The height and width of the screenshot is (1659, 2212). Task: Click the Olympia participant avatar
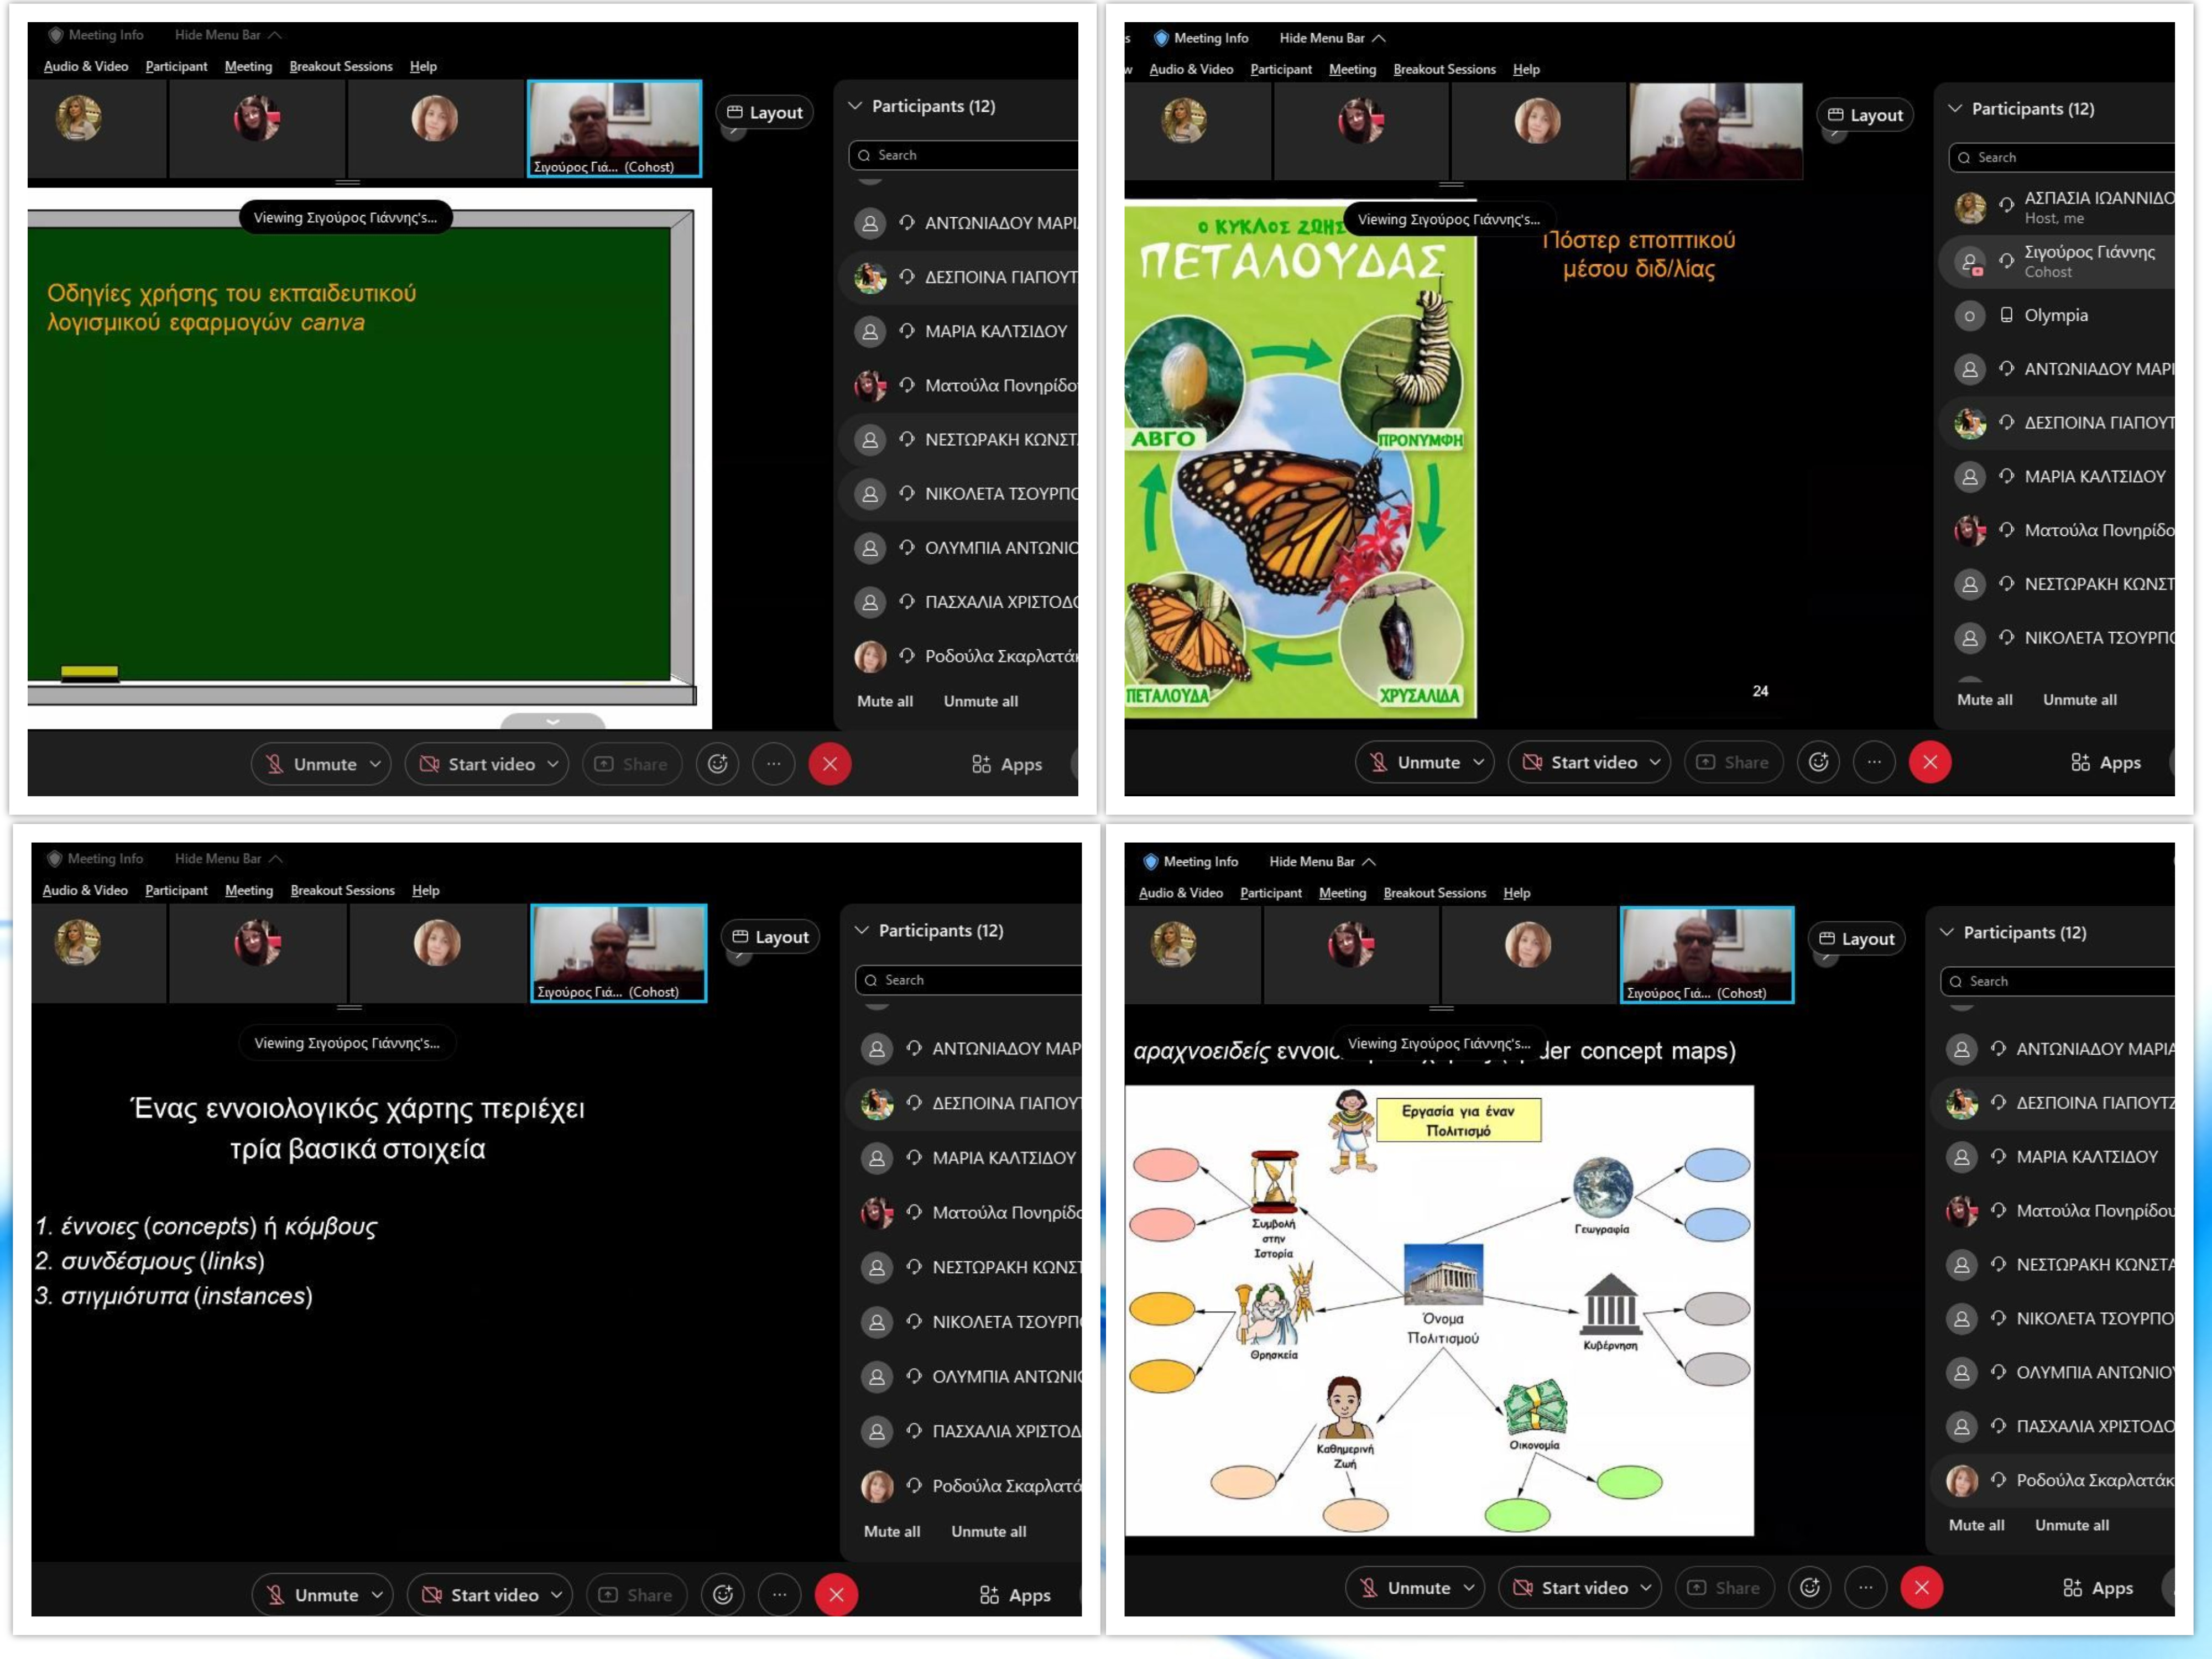click(1969, 316)
